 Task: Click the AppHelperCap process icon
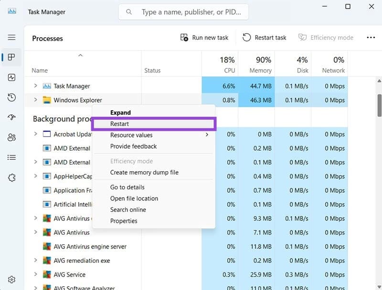coord(47,176)
